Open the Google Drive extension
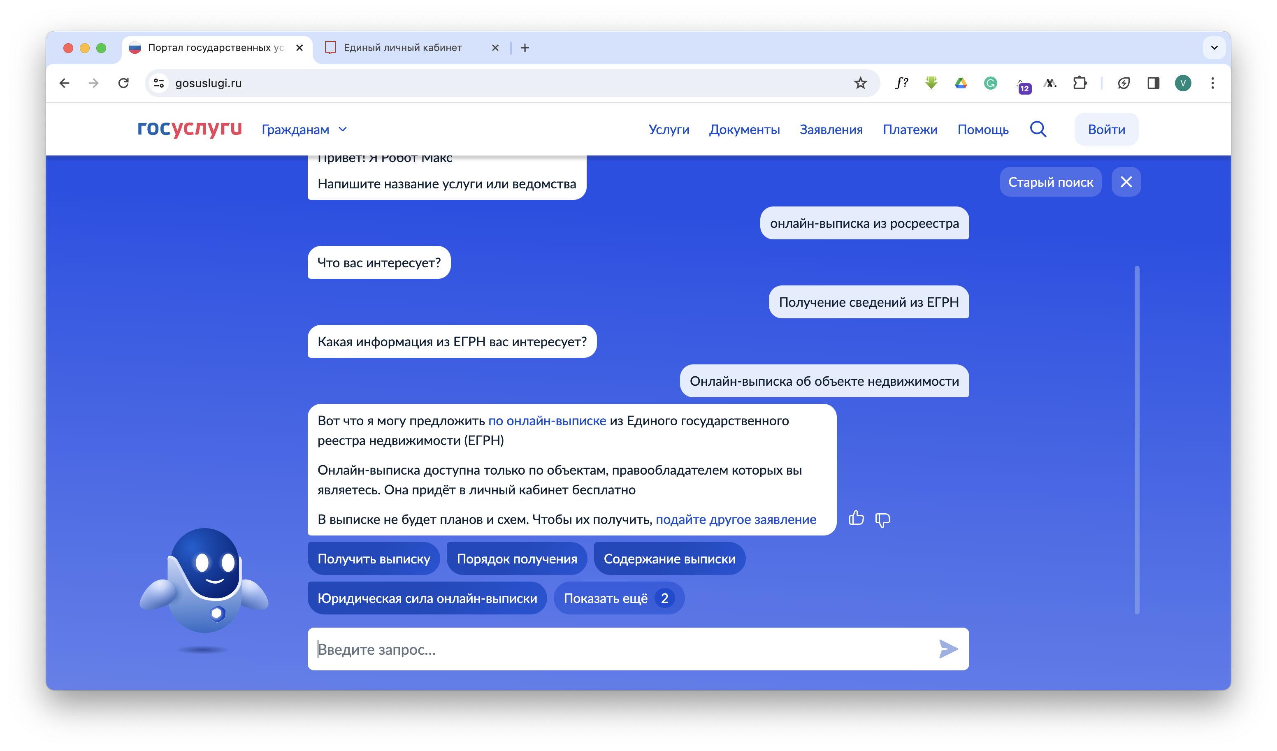This screenshot has height=751, width=1277. point(961,83)
